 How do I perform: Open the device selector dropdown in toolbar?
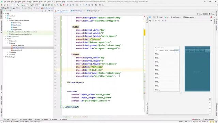[x=35, y=5]
